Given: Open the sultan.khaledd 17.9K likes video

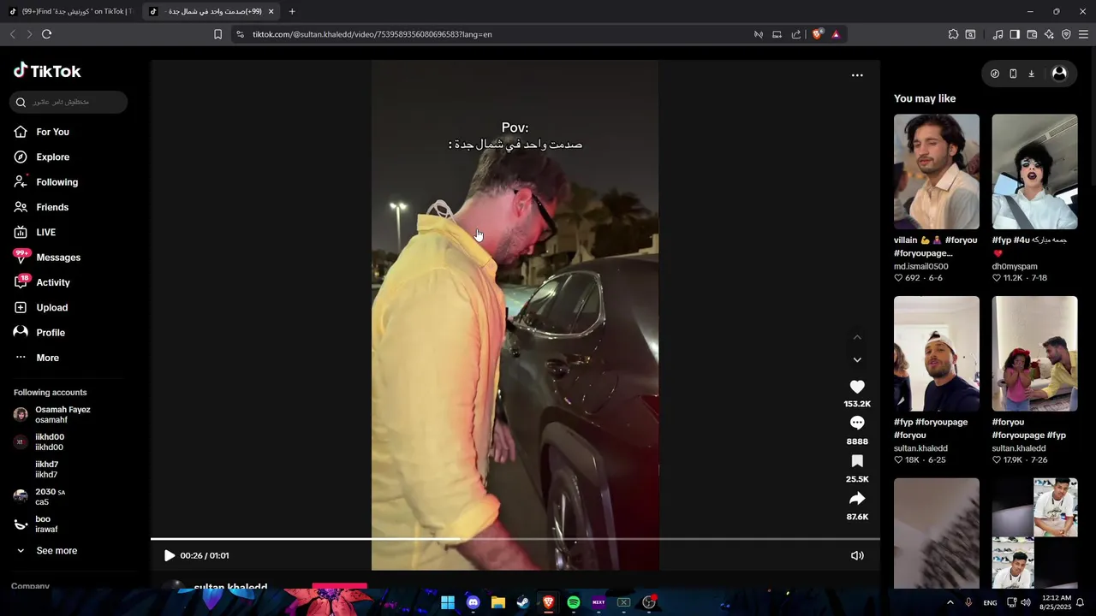Looking at the screenshot, I should pyautogui.click(x=1034, y=353).
